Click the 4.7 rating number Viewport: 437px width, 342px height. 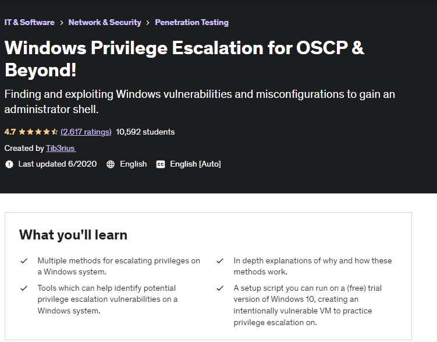(x=10, y=132)
